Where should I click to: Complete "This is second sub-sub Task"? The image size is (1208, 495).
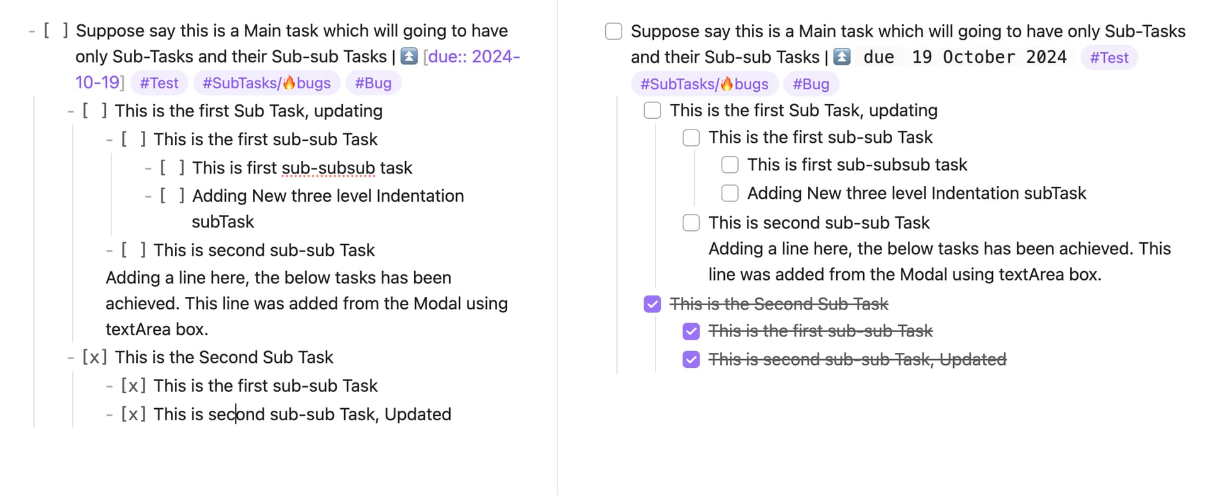pos(690,223)
